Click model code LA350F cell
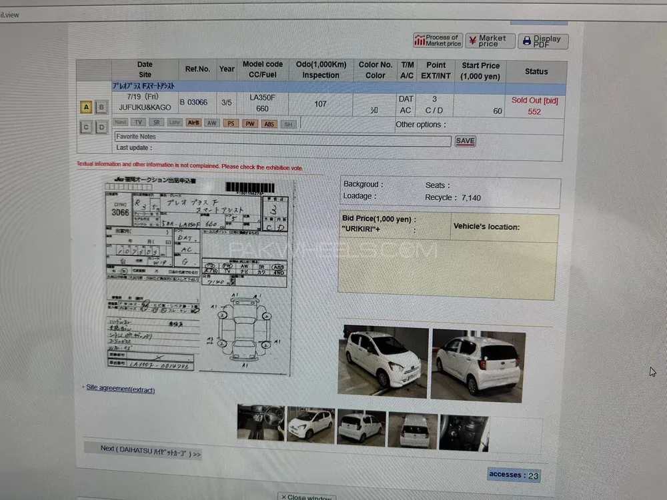This screenshot has width=667, height=500. click(262, 98)
